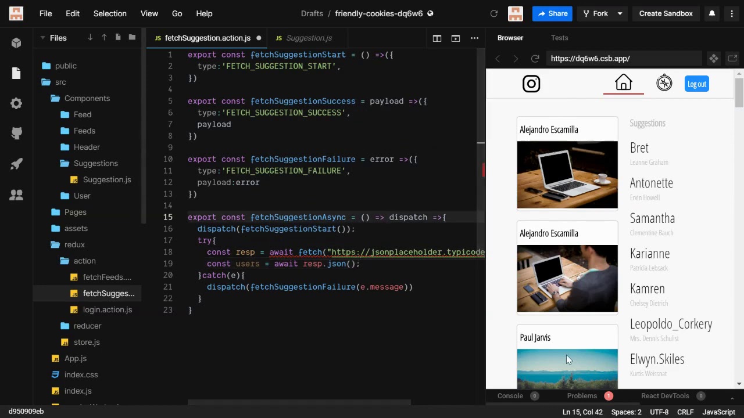744x418 pixels.
Task: Open the editor three-dot more options
Action: (474, 38)
